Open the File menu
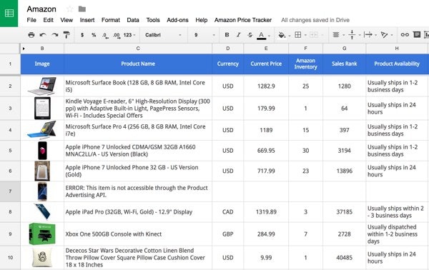 click(x=31, y=20)
